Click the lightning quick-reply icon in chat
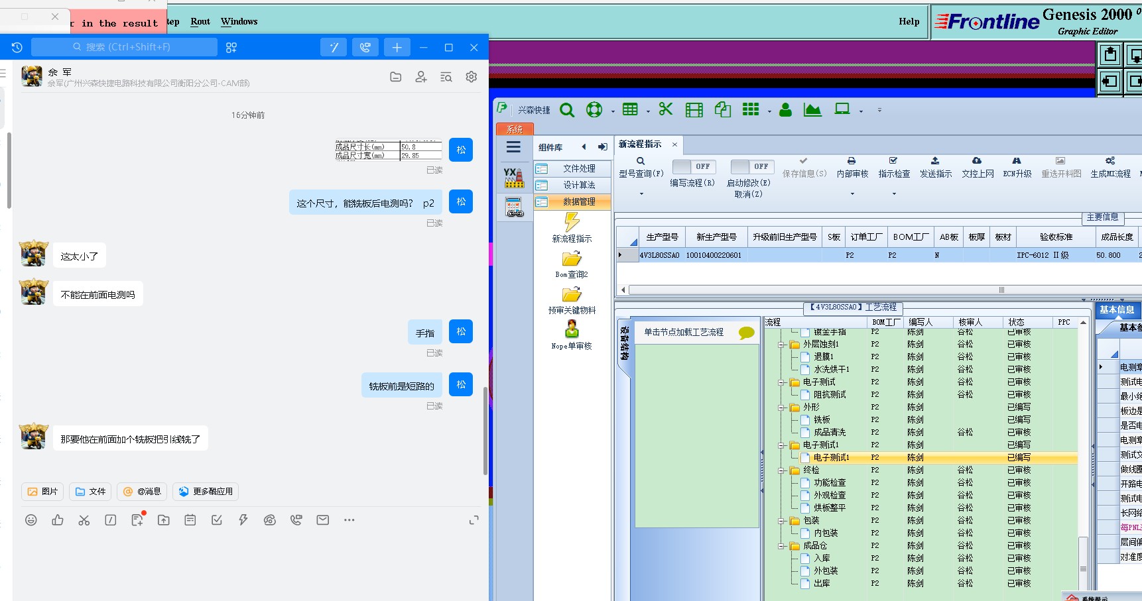Screen dimensions: 1142x601 243,520
